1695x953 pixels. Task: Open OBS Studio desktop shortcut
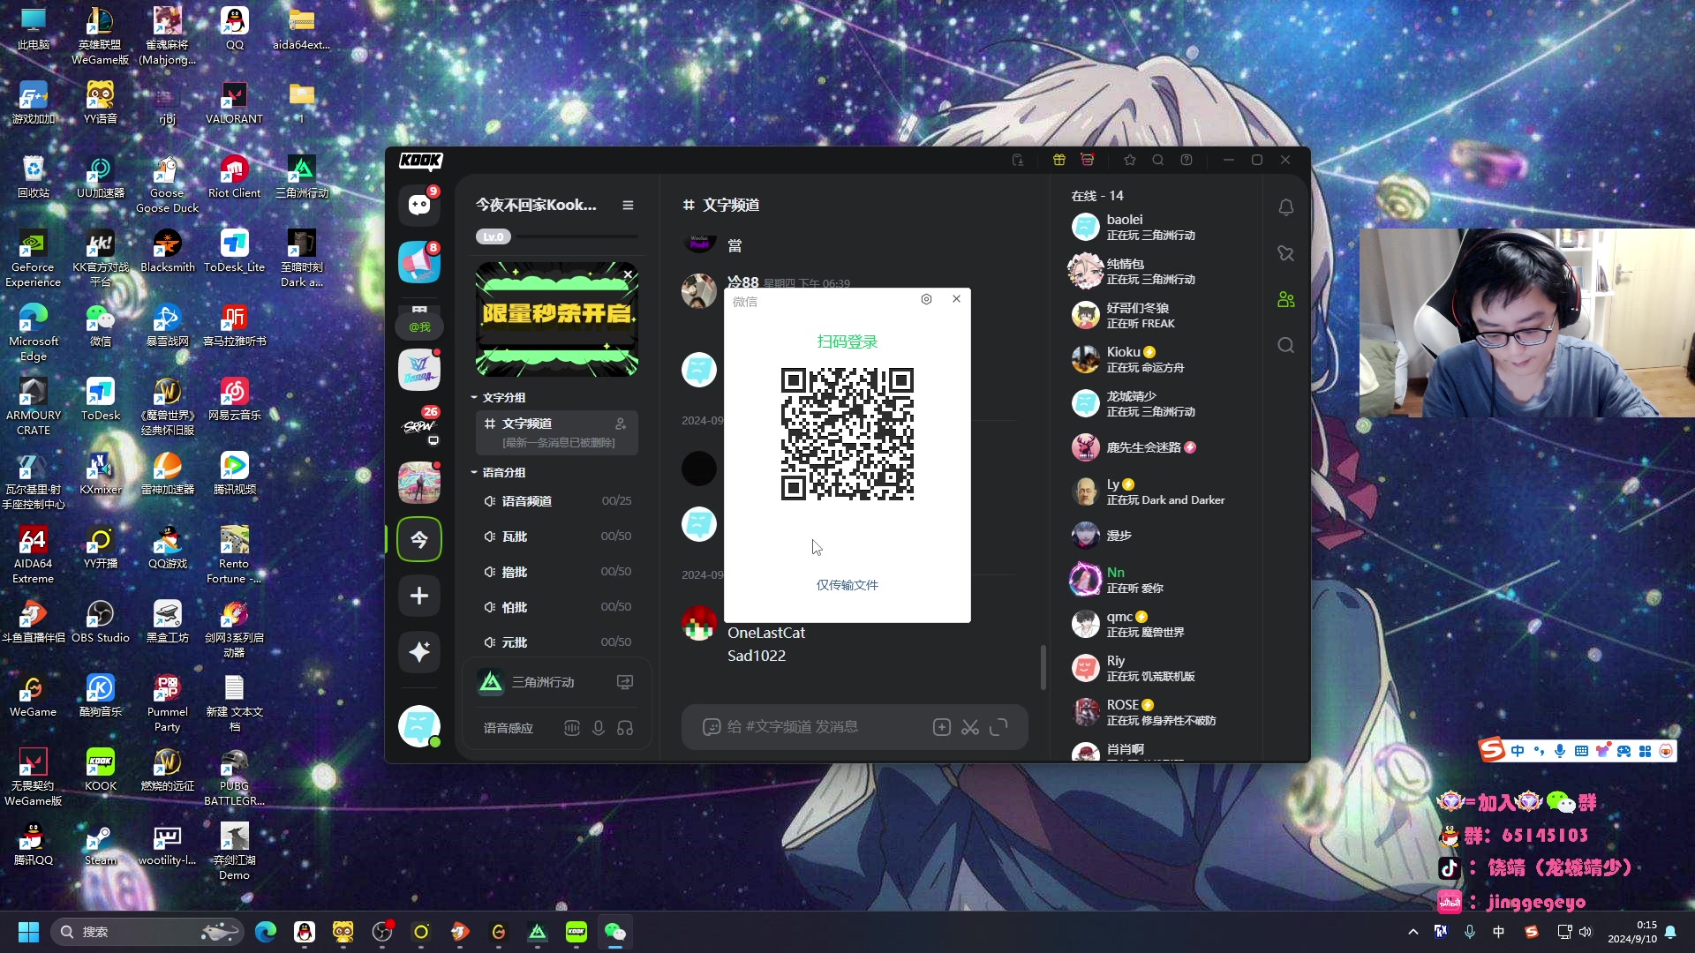100,621
